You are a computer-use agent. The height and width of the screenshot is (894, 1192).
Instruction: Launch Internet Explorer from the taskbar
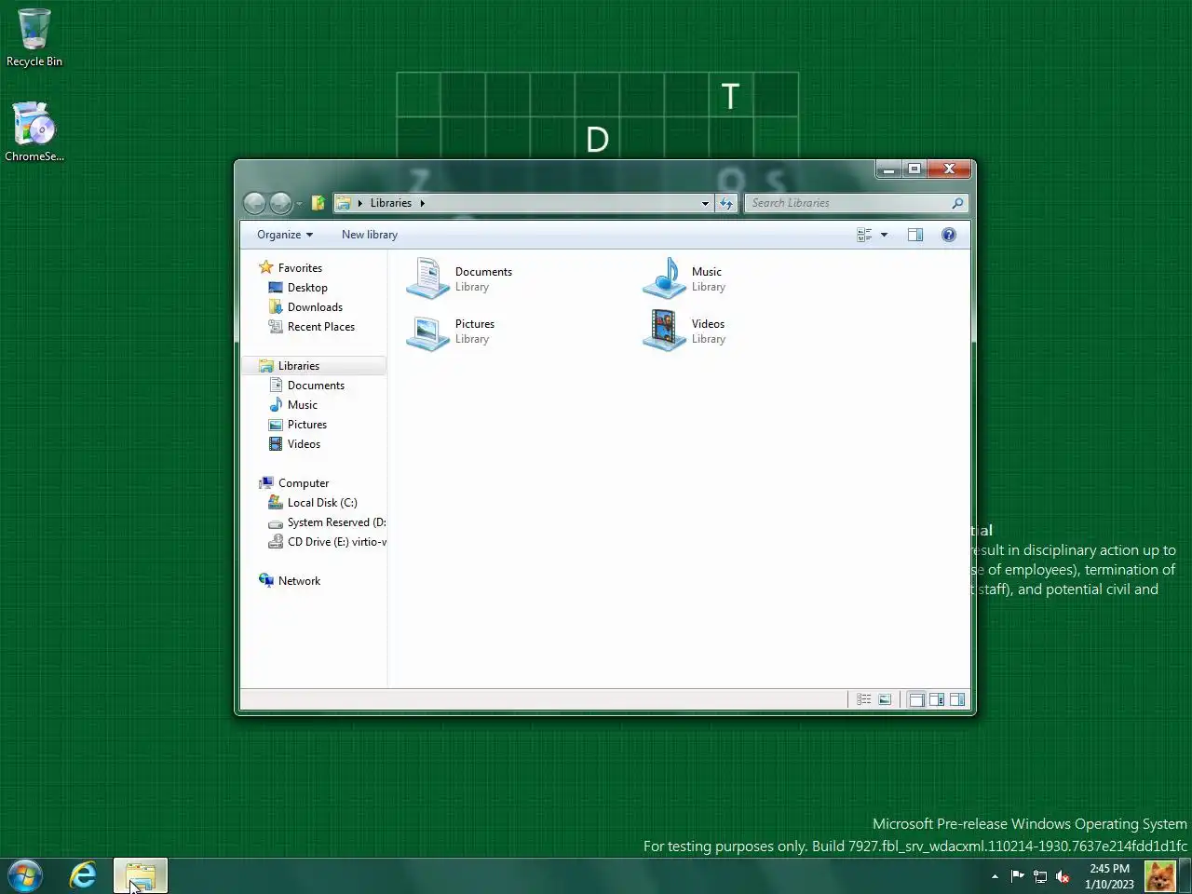click(x=83, y=875)
